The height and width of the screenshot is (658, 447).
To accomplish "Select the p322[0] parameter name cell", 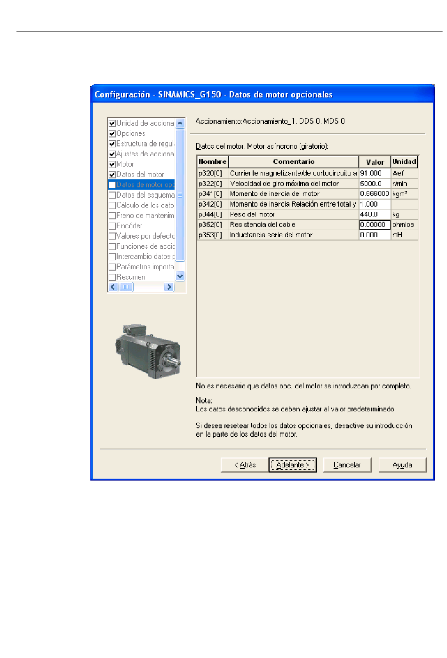I will pyautogui.click(x=213, y=184).
